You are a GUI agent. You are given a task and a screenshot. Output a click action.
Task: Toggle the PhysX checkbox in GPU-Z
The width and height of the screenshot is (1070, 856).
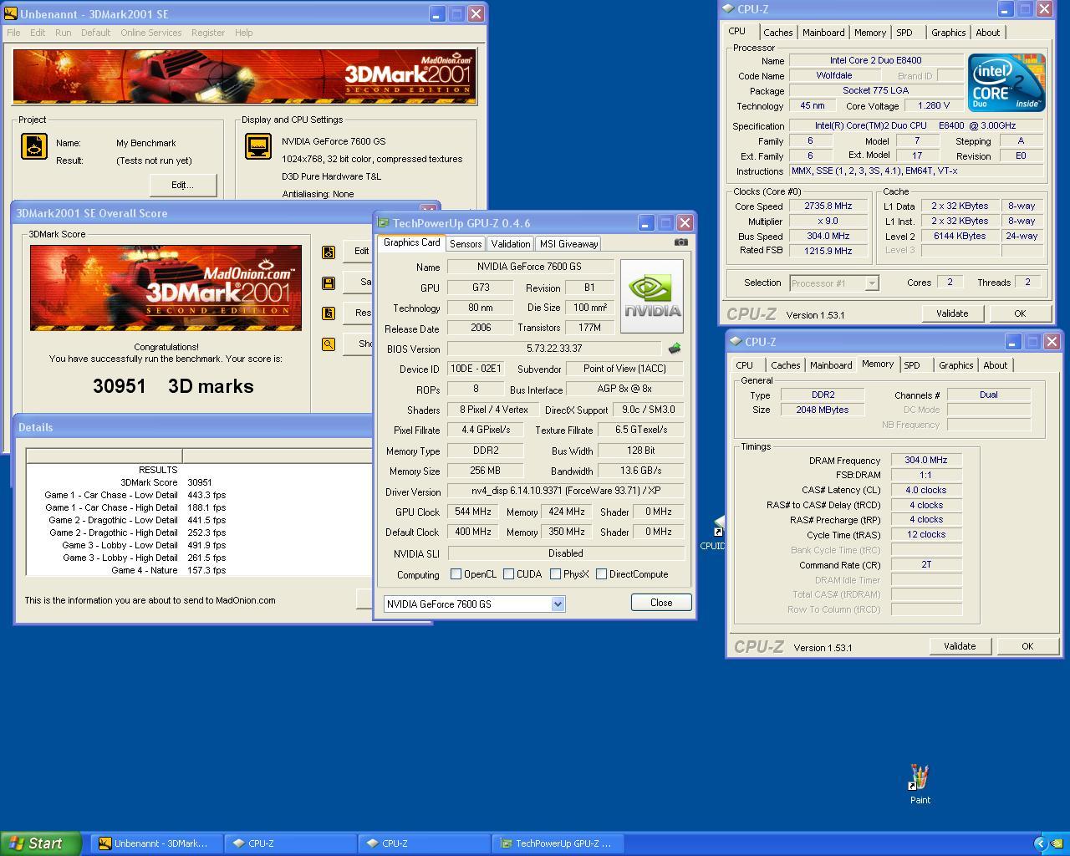(555, 574)
